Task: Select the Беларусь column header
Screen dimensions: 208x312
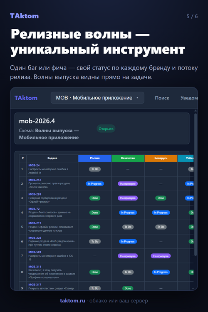Action: pos(161,158)
